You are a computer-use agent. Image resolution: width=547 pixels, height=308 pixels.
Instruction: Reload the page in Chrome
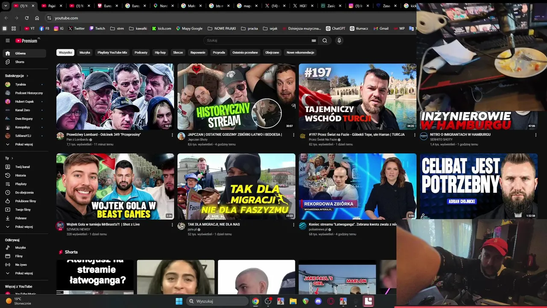pos(26,18)
